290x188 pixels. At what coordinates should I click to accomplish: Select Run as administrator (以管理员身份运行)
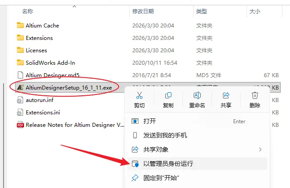click(x=197, y=164)
